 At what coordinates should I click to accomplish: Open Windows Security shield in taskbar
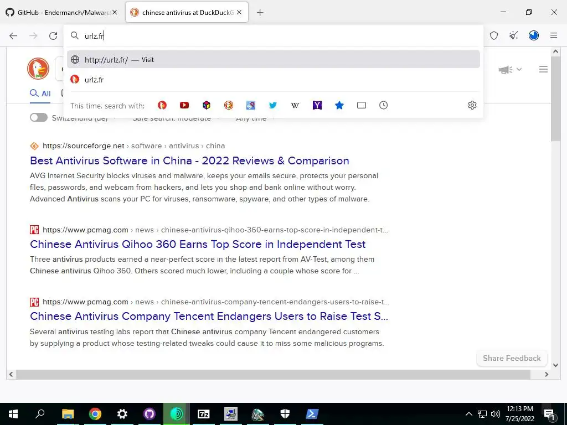[285, 414]
